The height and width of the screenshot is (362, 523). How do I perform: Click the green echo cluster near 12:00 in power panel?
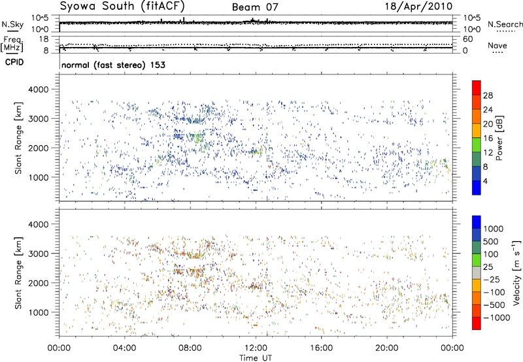[256, 152]
